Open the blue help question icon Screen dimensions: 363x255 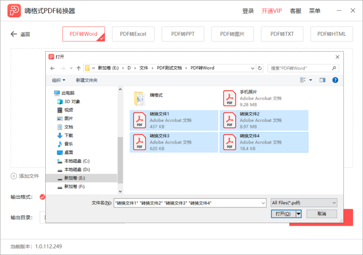pos(335,80)
